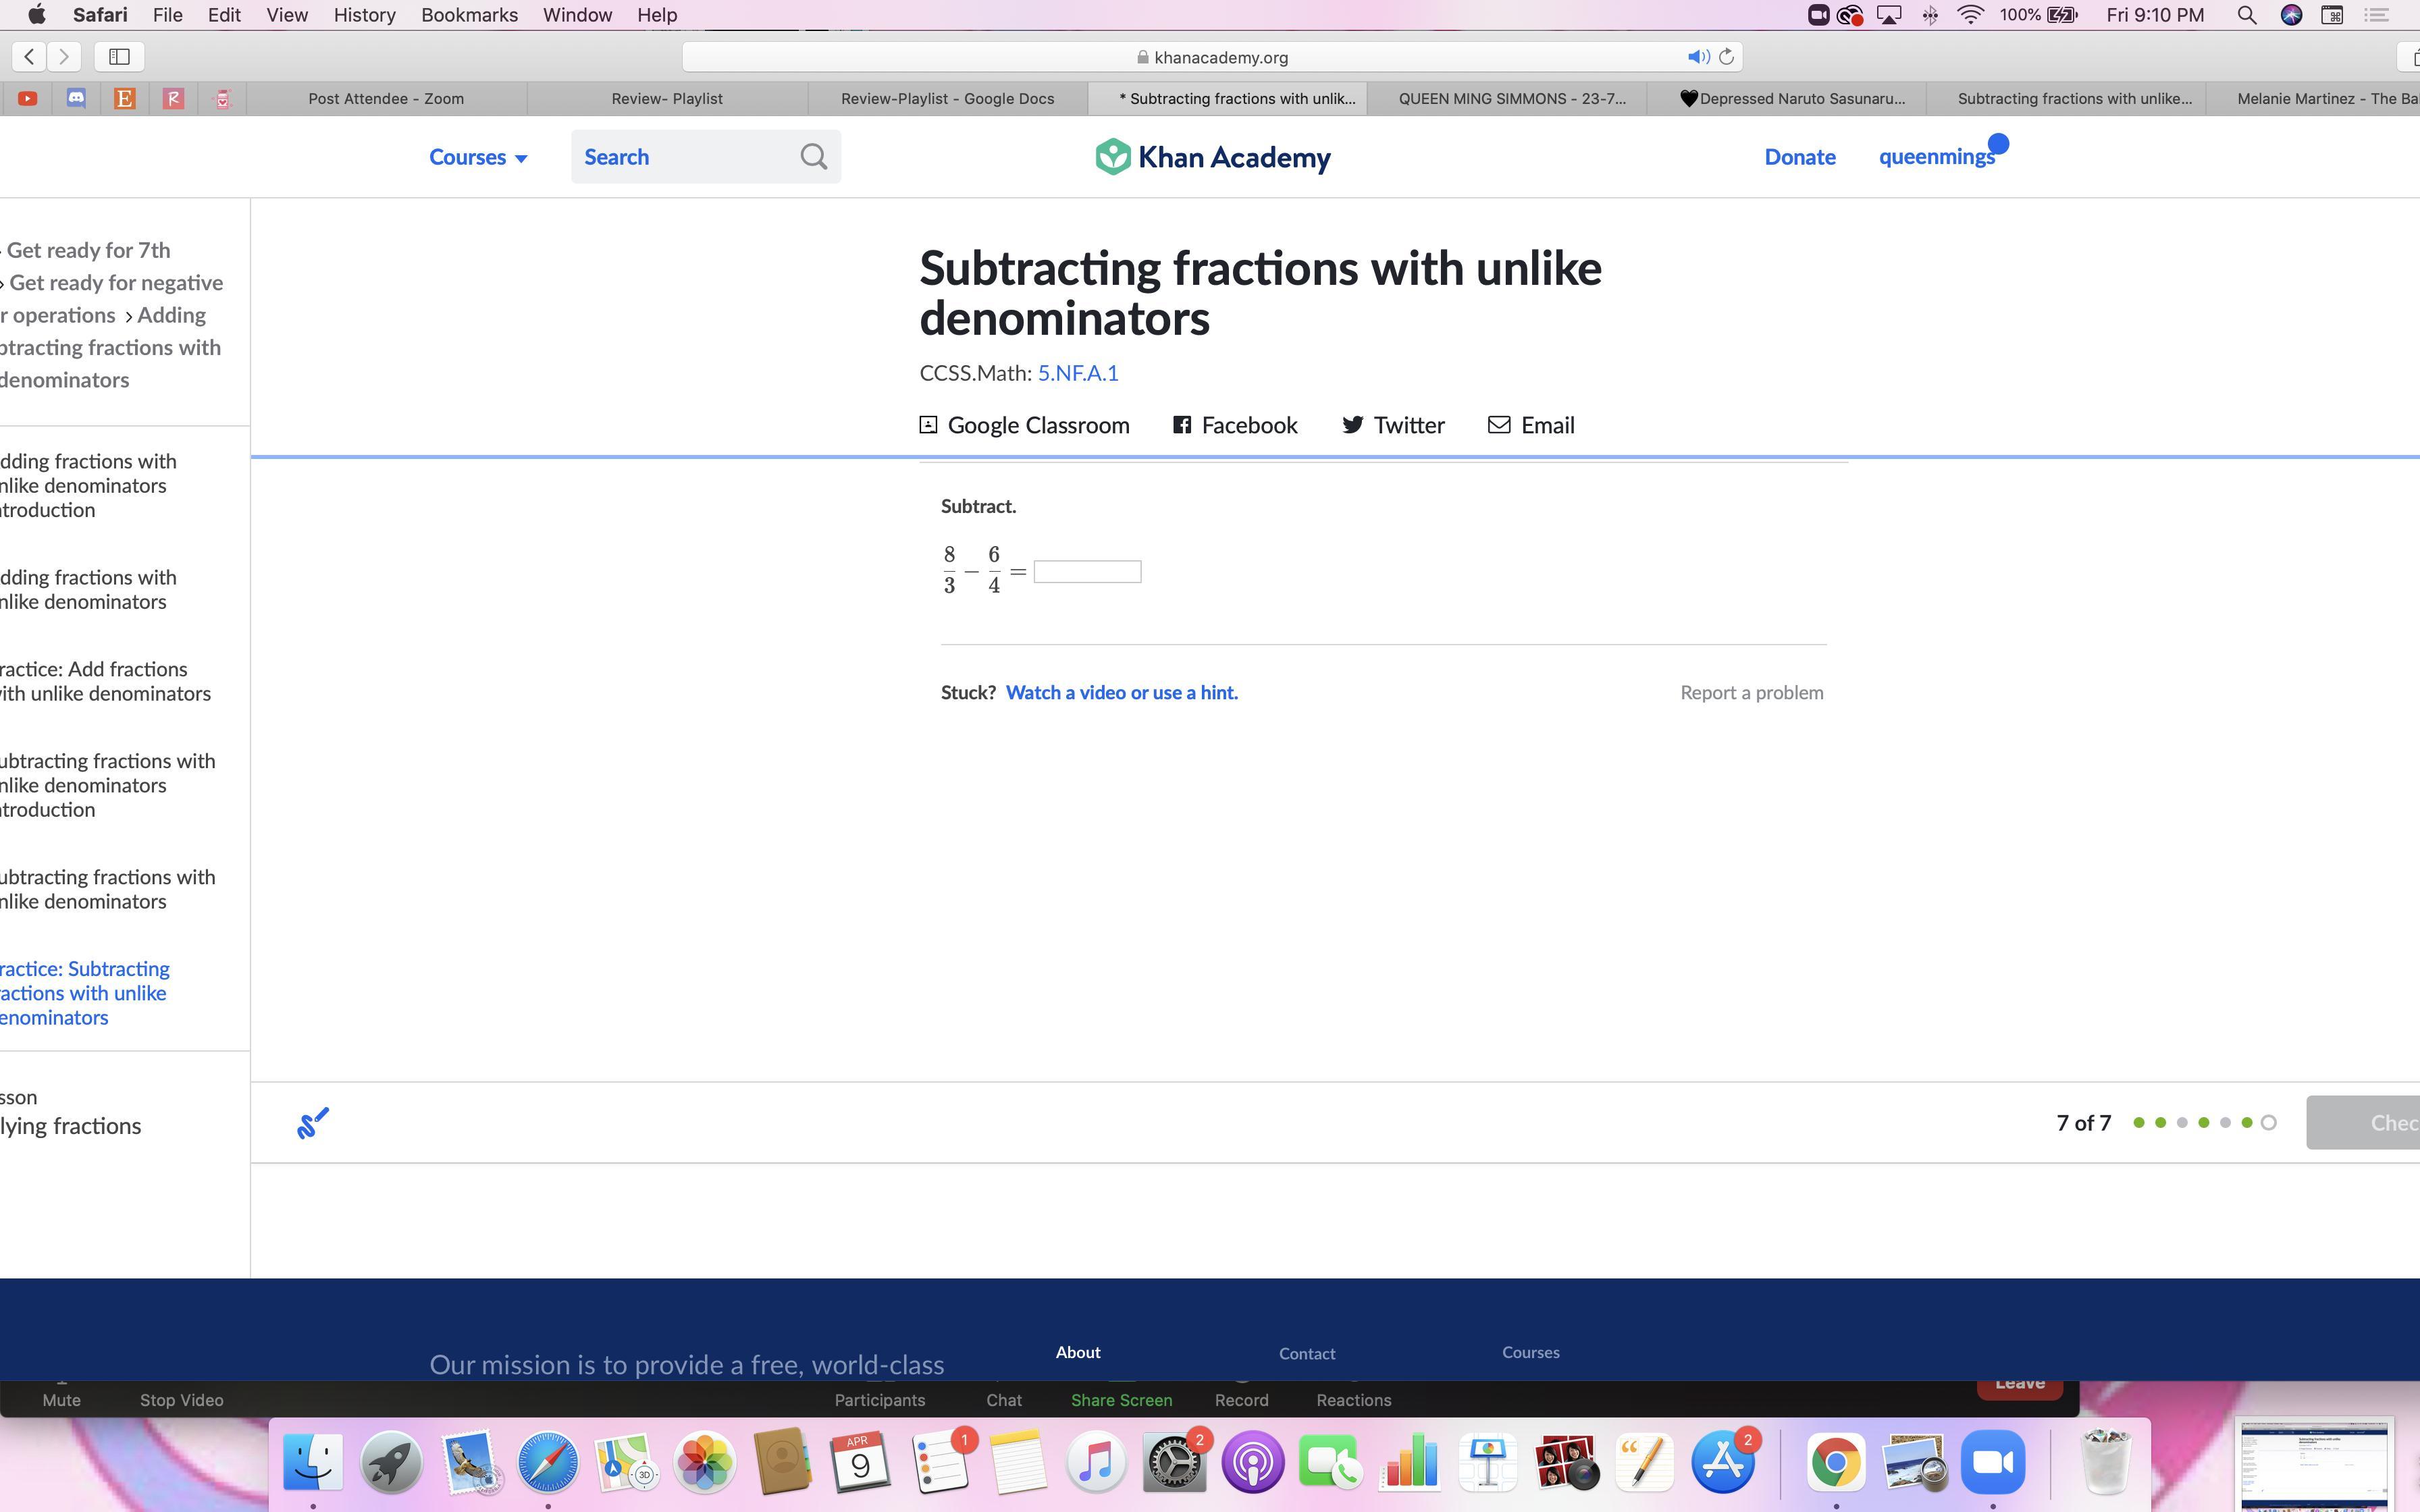Click Report a problem

click(1751, 693)
